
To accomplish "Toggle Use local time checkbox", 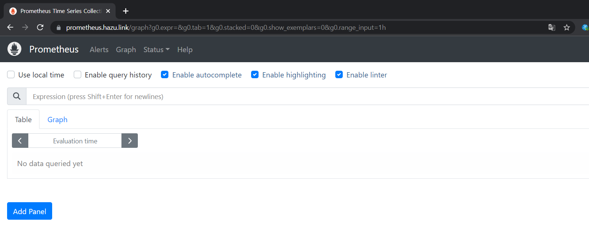I will 11,74.
